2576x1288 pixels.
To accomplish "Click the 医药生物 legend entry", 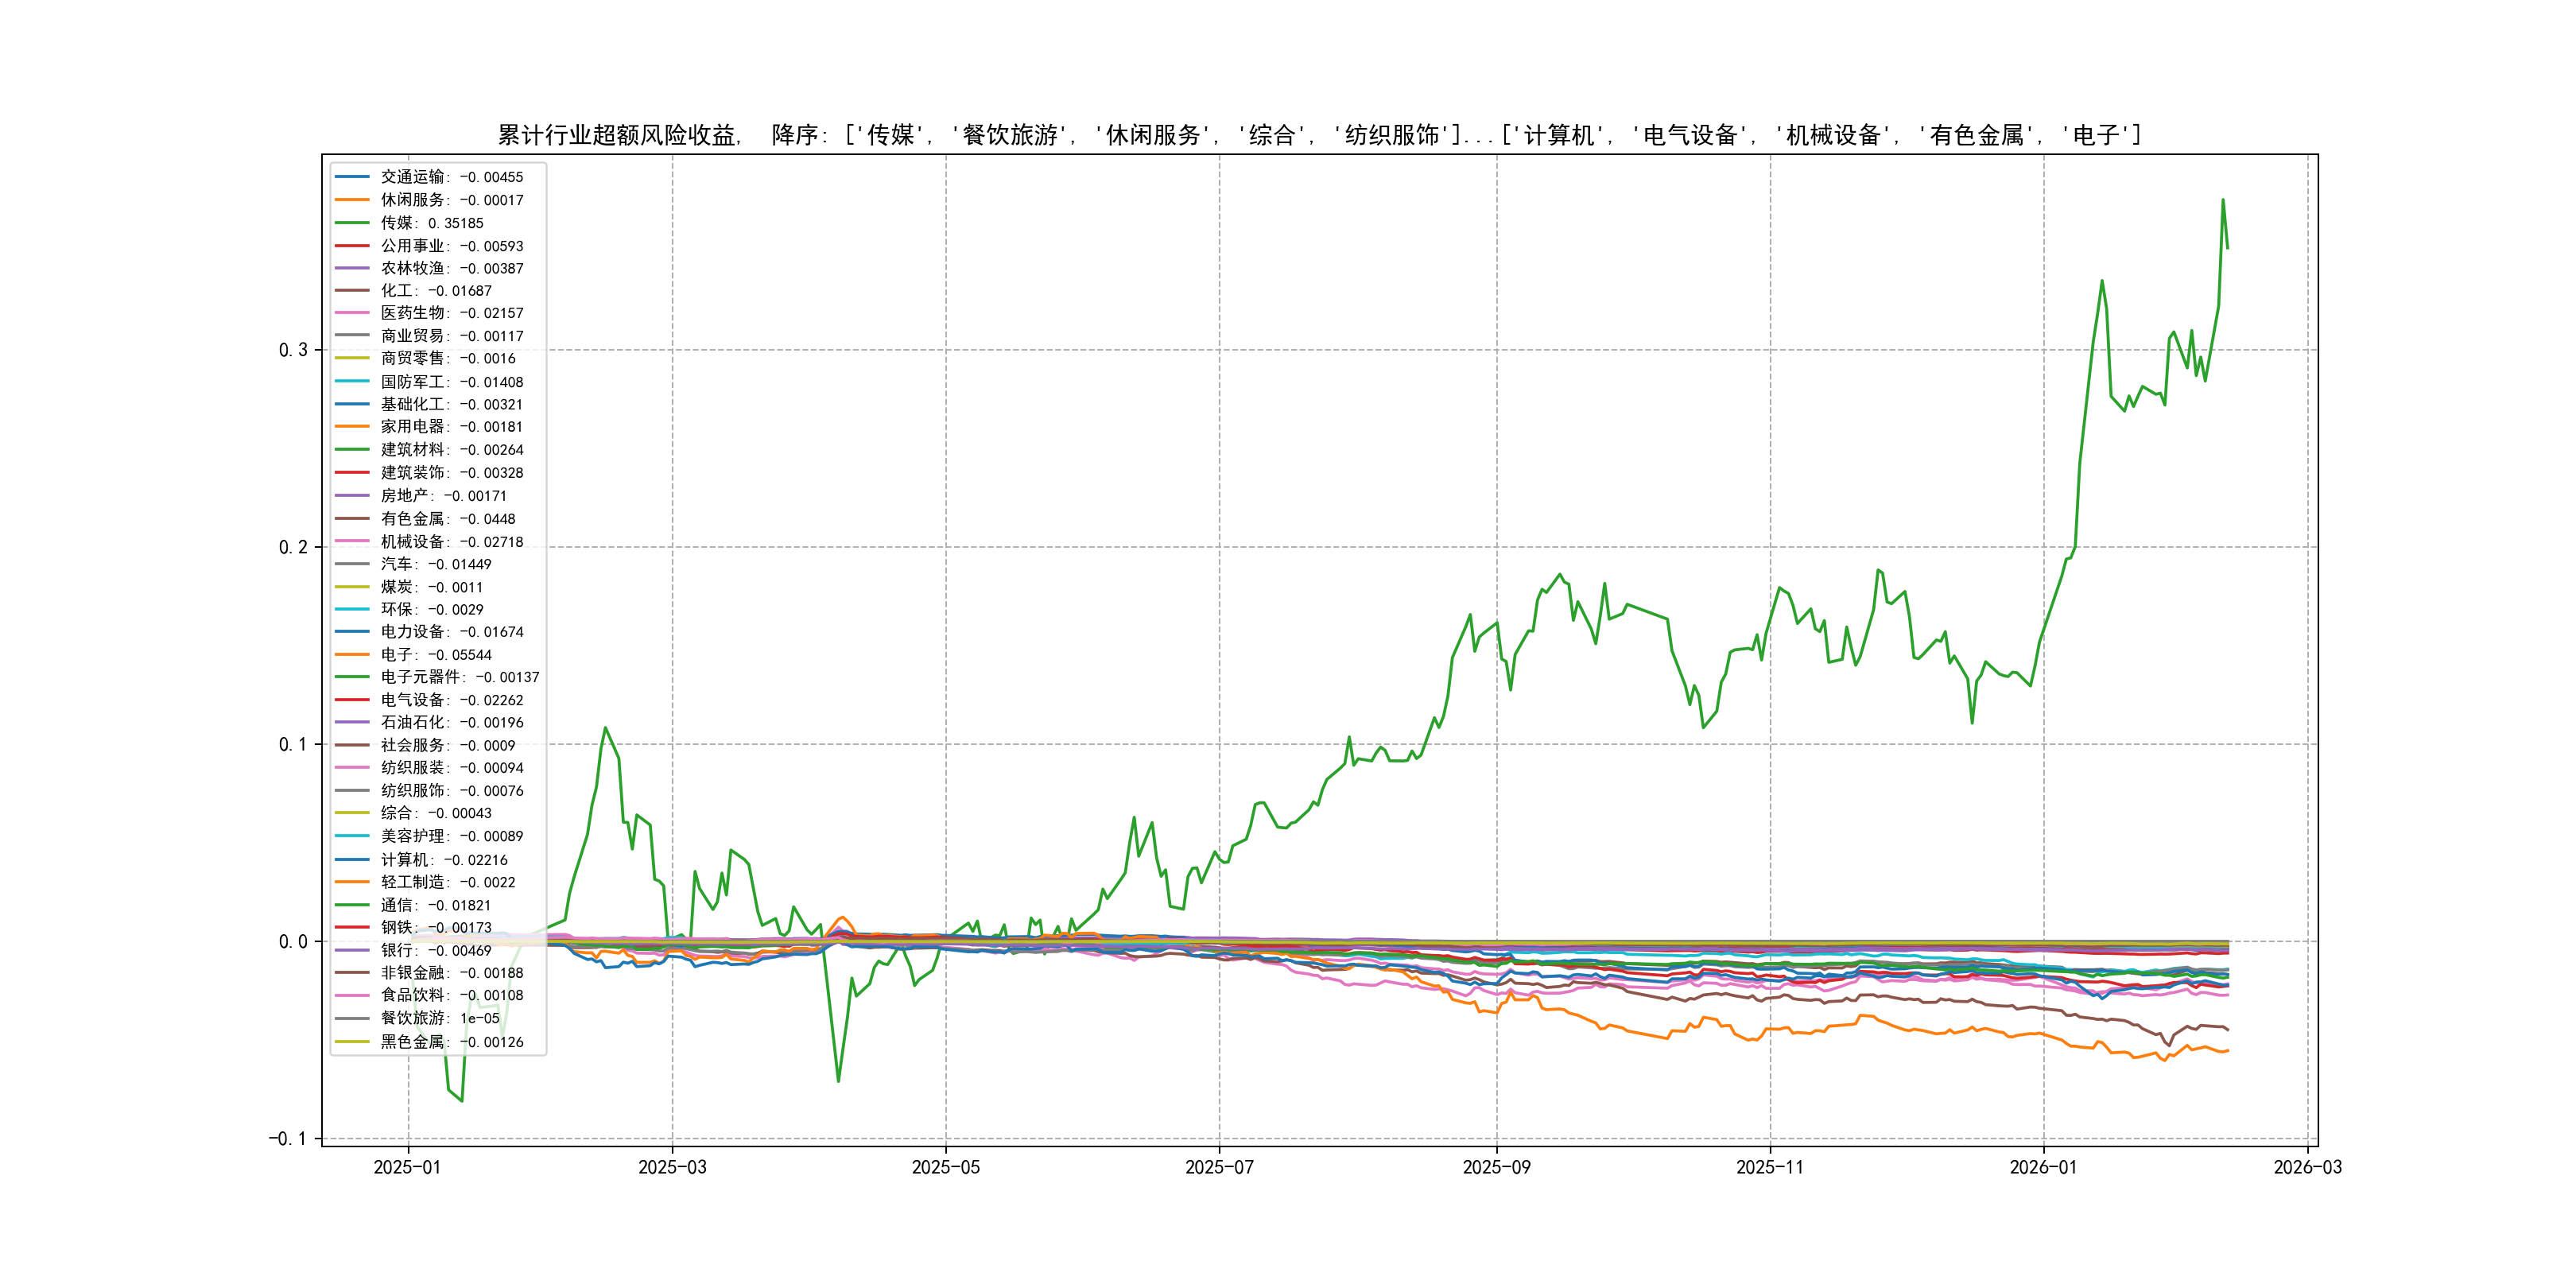I will click(451, 313).
